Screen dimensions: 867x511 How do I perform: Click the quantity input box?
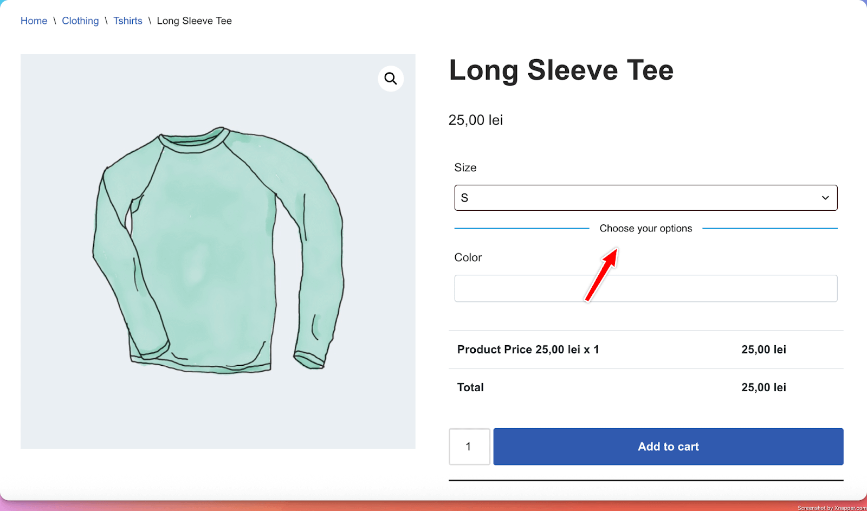click(469, 447)
